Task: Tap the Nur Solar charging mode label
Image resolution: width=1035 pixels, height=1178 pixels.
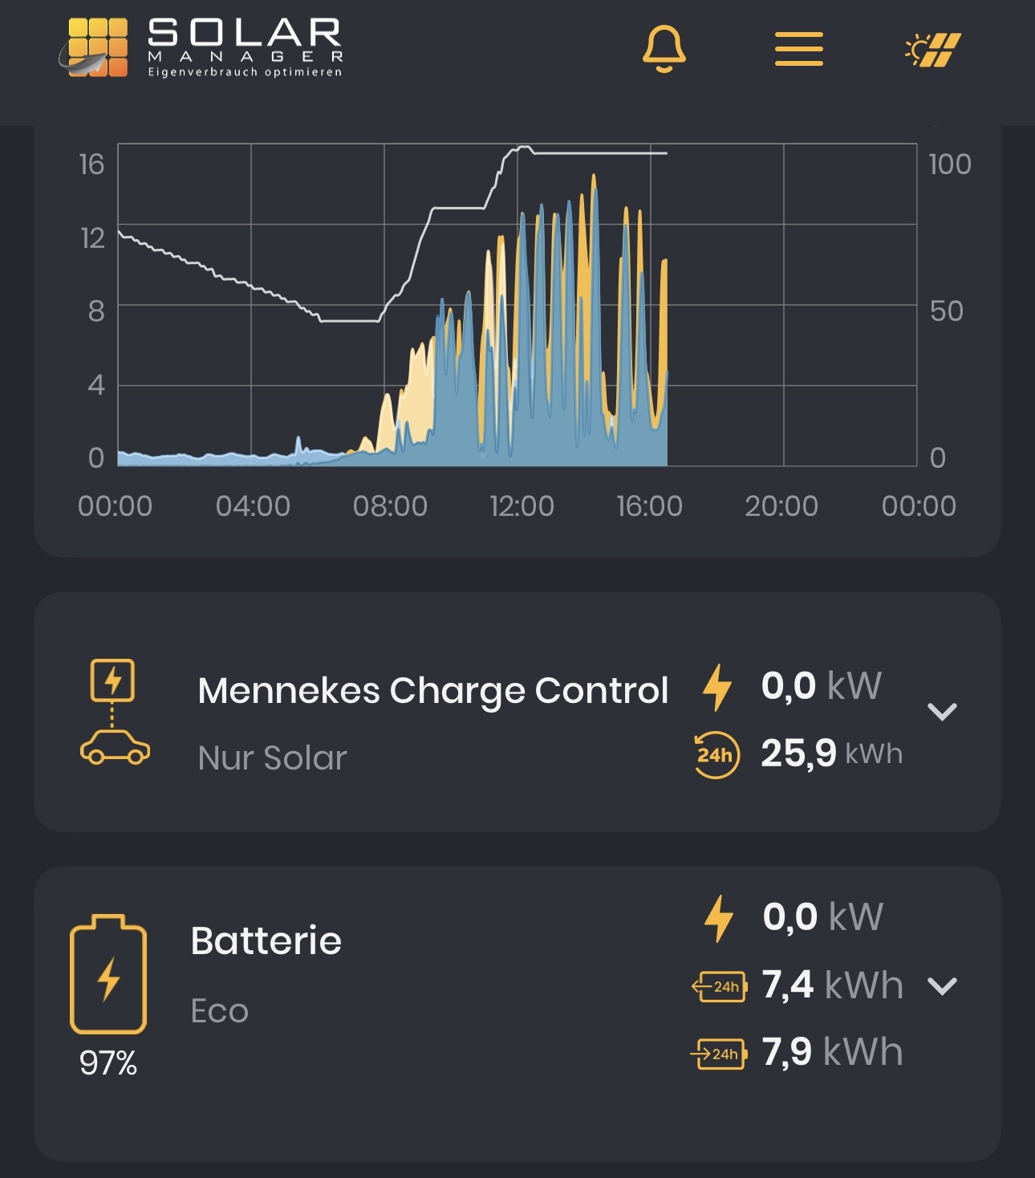Action: (272, 758)
